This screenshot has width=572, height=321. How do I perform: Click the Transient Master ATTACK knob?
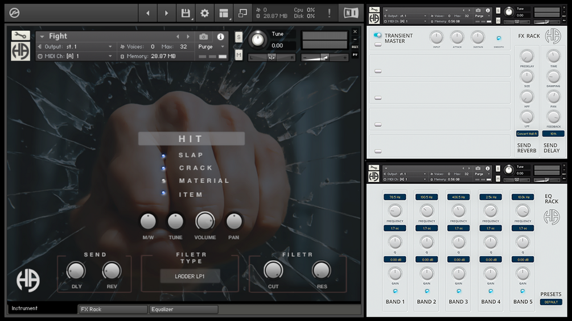[457, 37]
